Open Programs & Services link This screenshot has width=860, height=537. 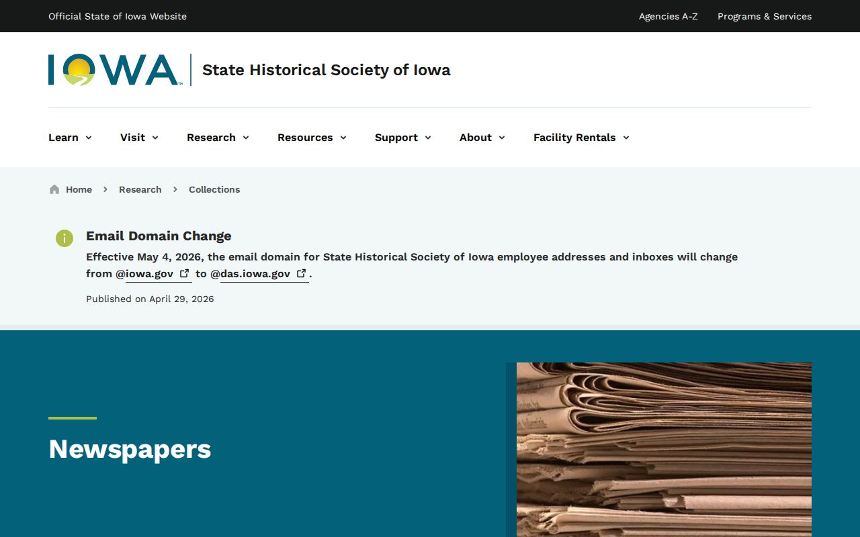pos(765,16)
